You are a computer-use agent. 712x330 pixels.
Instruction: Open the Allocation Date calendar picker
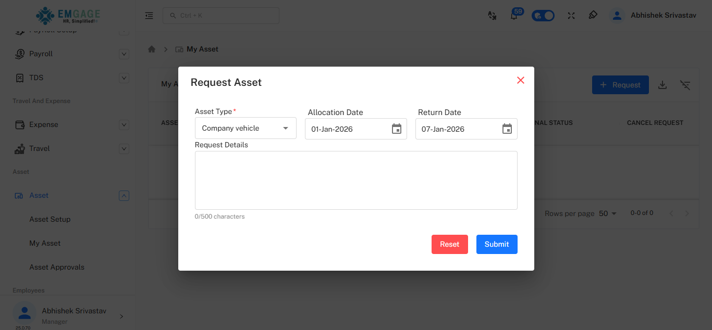[x=397, y=129]
